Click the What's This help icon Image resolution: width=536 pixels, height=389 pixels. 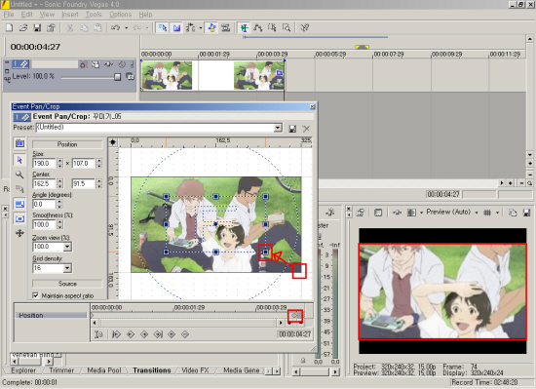(x=305, y=27)
